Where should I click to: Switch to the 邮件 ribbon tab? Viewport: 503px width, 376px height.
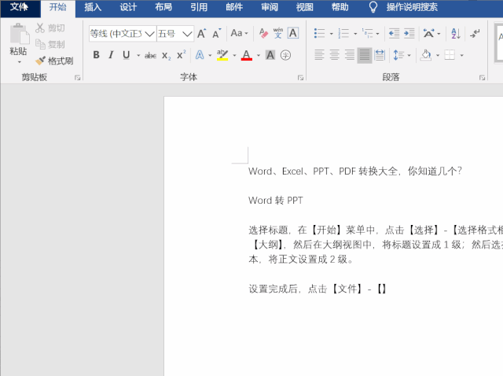234,7
